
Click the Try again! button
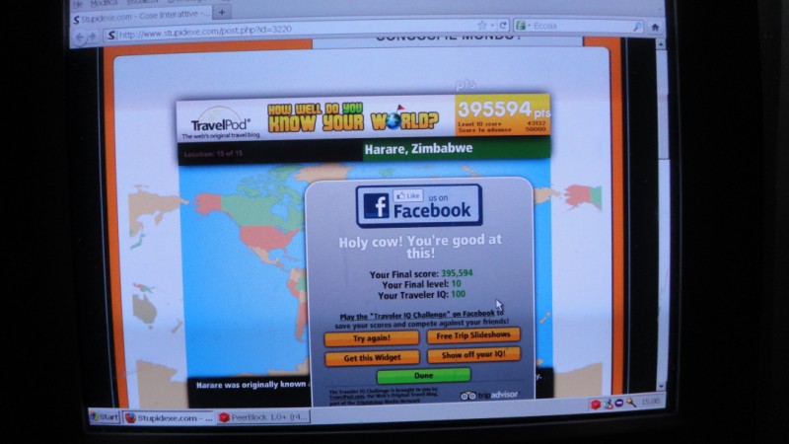click(x=372, y=338)
